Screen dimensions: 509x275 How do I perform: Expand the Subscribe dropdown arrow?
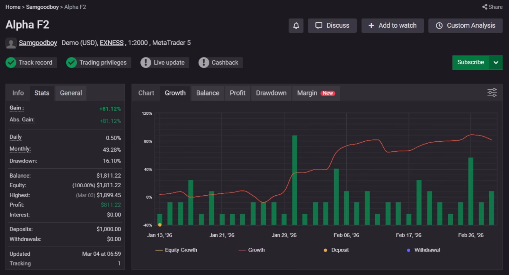496,62
